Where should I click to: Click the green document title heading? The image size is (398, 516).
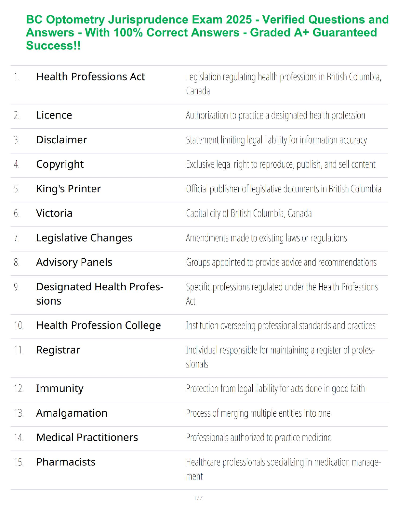[207, 33]
